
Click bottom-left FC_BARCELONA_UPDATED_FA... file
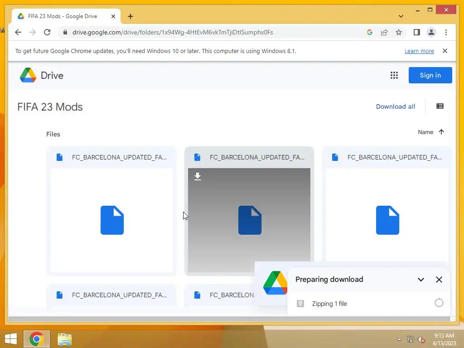pyautogui.click(x=111, y=295)
